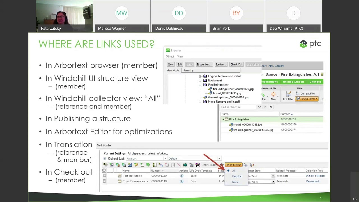Click the Edit button in Browser toolbar
Viewport: 359px width, 202px height.
(x=179, y=65)
